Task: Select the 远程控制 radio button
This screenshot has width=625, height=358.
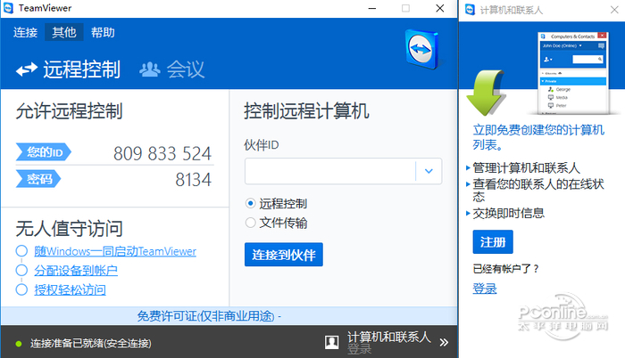Action: pos(250,204)
